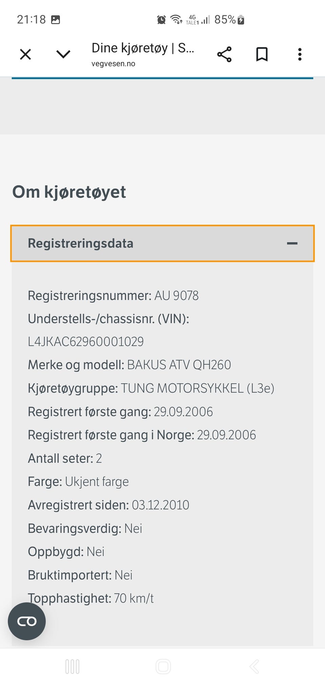
Task: Collapse the Registreringsdata section
Action: [x=162, y=243]
